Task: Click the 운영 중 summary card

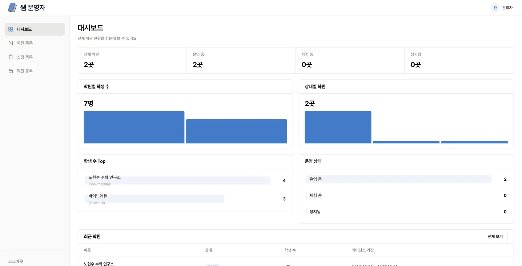Action: point(241,60)
